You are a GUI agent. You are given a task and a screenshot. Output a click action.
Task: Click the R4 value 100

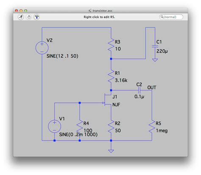click(x=88, y=130)
